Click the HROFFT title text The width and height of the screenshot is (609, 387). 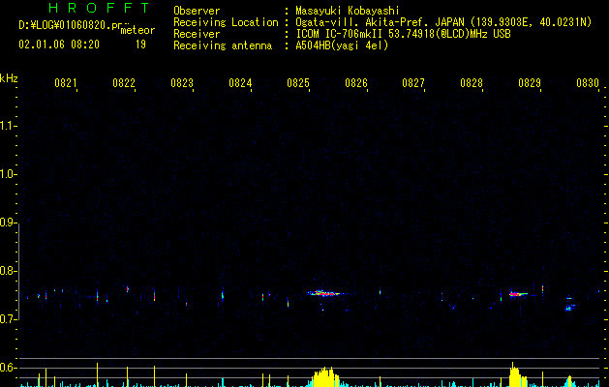click(x=99, y=8)
